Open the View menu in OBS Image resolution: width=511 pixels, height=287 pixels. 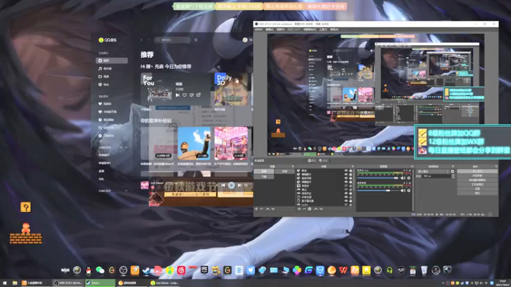(280, 29)
